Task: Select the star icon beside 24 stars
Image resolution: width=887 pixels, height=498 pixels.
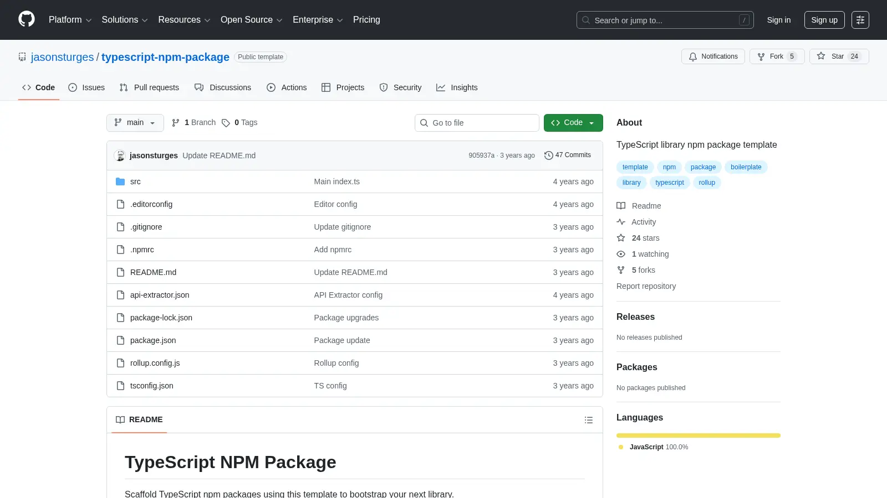Action: tap(621, 238)
